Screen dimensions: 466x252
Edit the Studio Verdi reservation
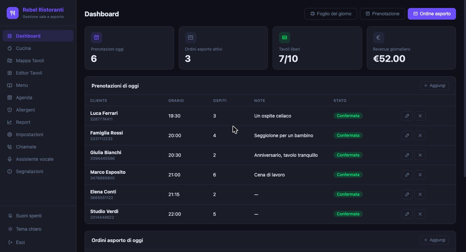tap(407, 214)
